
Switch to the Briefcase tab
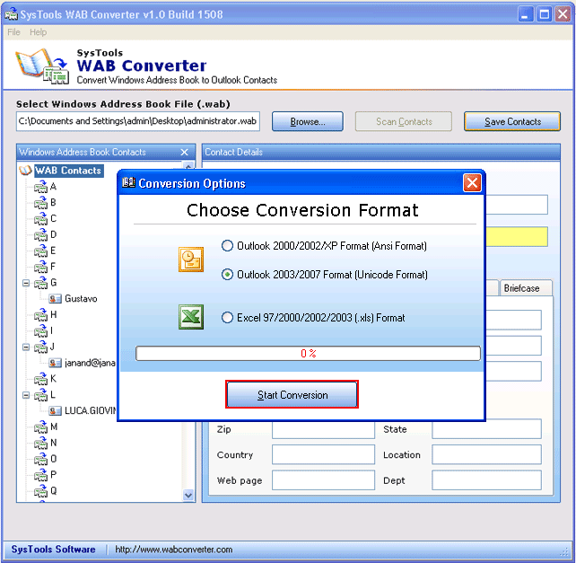click(525, 288)
